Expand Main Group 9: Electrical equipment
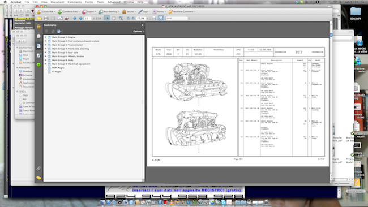The height and width of the screenshot is (207, 368). [x=46, y=64]
